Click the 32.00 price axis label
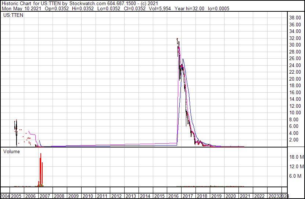The image size is (305, 199). pyautogui.click(x=295, y=38)
